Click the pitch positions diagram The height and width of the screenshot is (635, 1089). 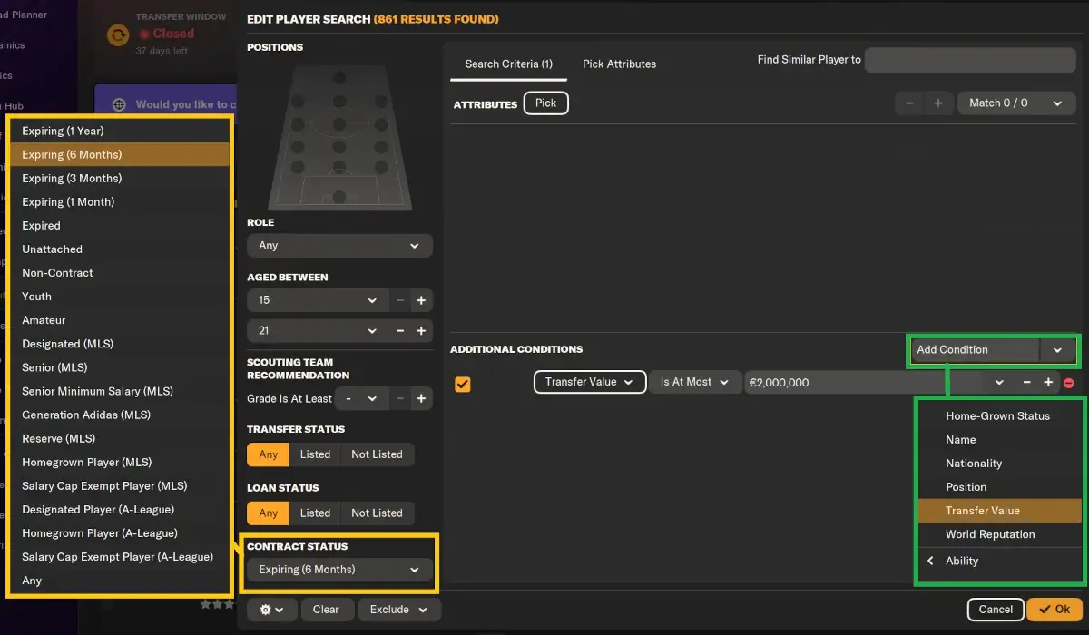(x=339, y=137)
